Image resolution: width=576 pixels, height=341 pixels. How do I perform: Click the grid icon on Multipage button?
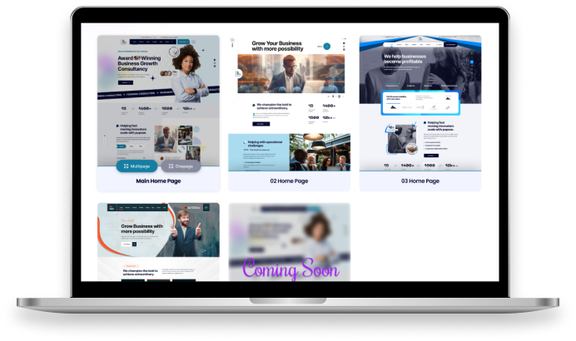coord(126,166)
